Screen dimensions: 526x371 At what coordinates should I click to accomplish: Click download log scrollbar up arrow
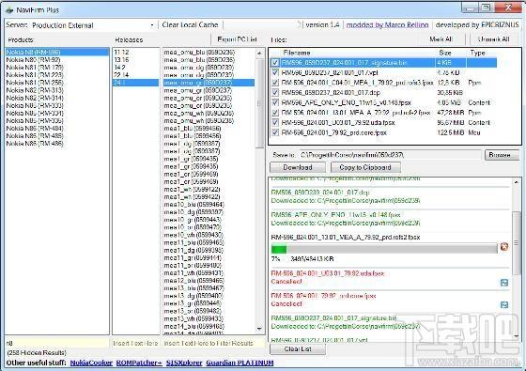tap(517, 182)
